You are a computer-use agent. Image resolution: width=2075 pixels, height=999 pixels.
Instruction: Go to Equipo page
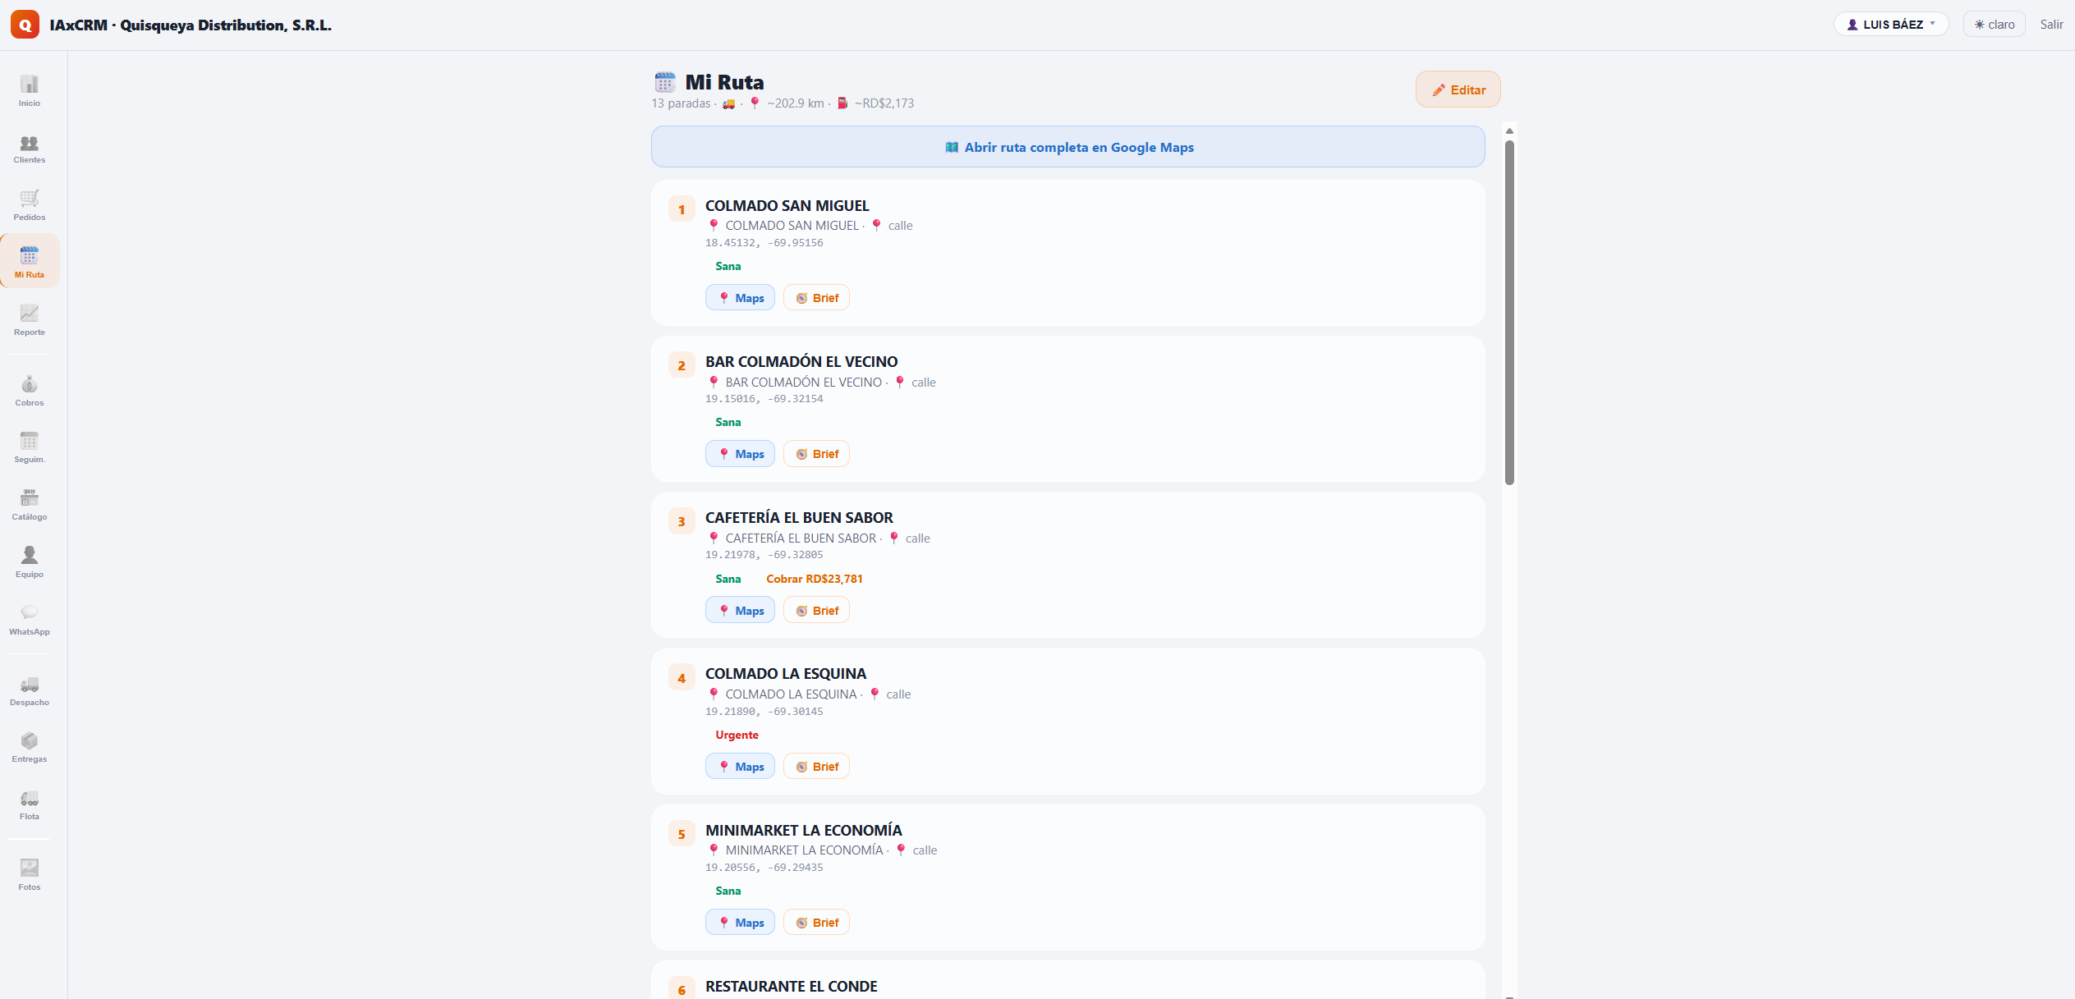[x=30, y=562]
